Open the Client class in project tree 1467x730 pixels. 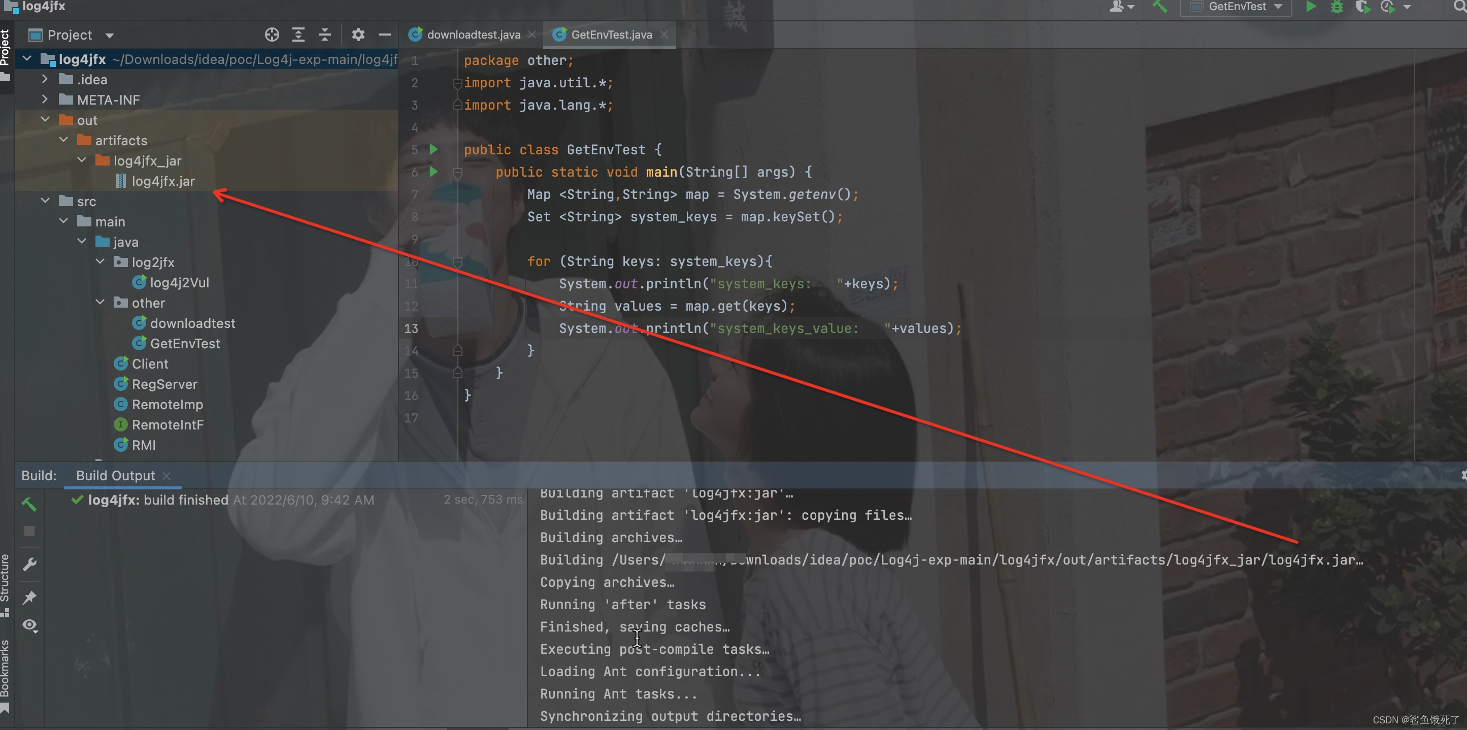point(149,364)
